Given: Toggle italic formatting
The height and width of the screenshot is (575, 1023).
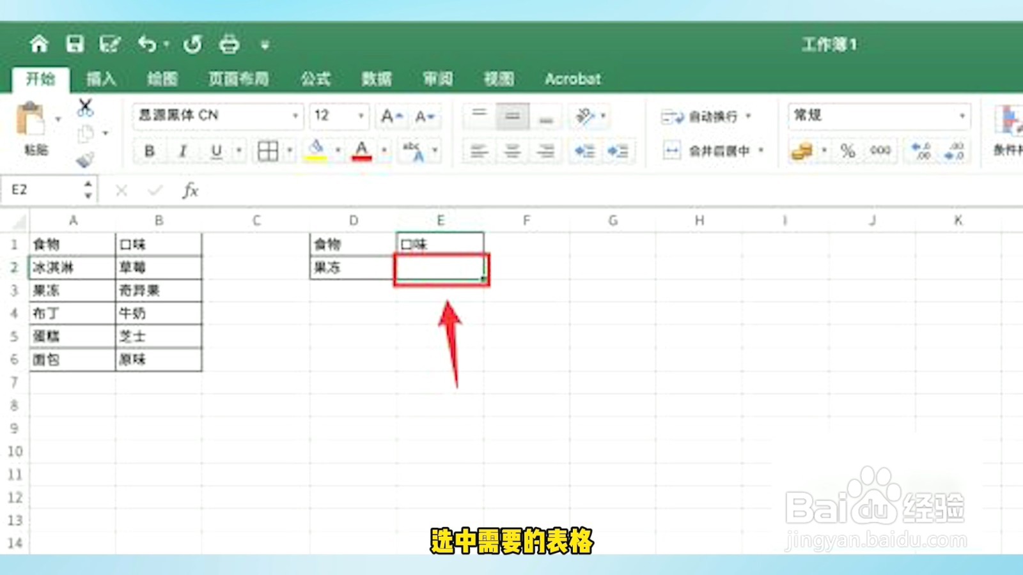Looking at the screenshot, I should [182, 151].
